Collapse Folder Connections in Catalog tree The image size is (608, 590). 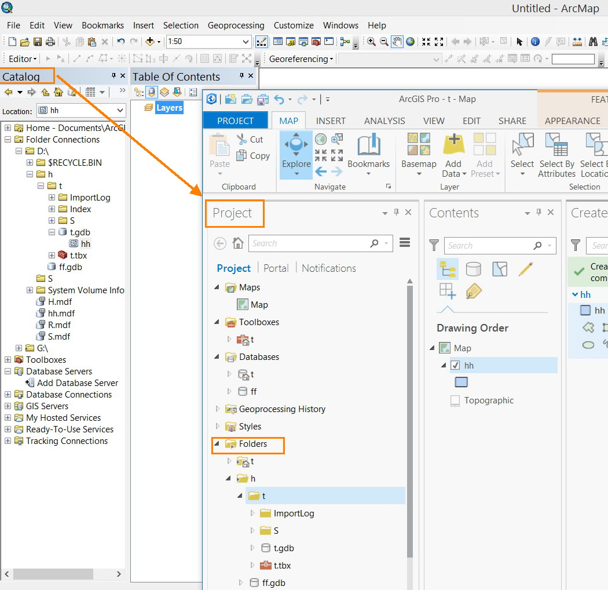pyautogui.click(x=8, y=139)
